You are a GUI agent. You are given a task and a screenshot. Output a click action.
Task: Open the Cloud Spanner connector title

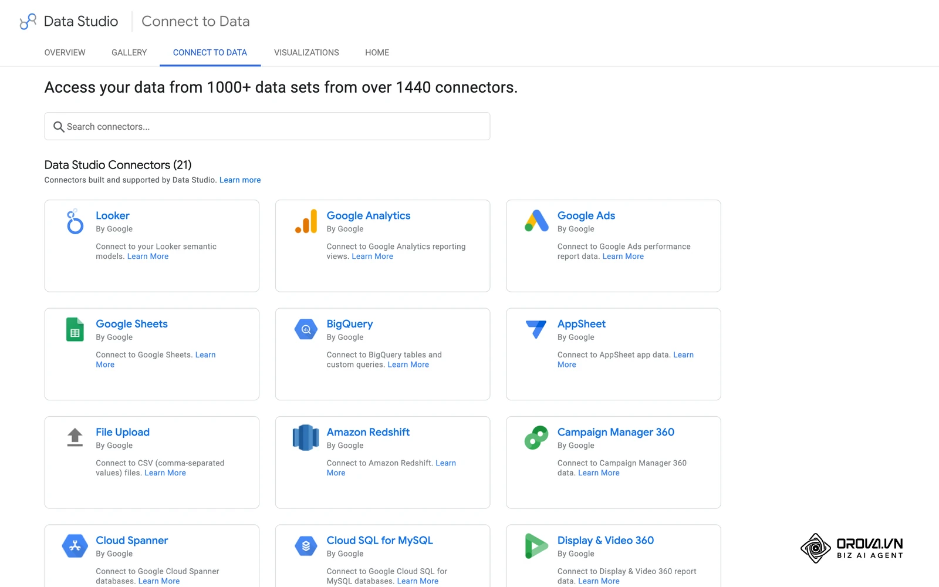click(132, 541)
